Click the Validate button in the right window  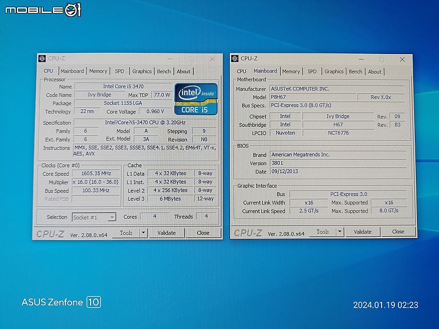[362, 232]
